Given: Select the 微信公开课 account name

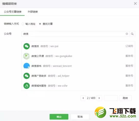Looking at the screenshot, I should tap(37, 56).
